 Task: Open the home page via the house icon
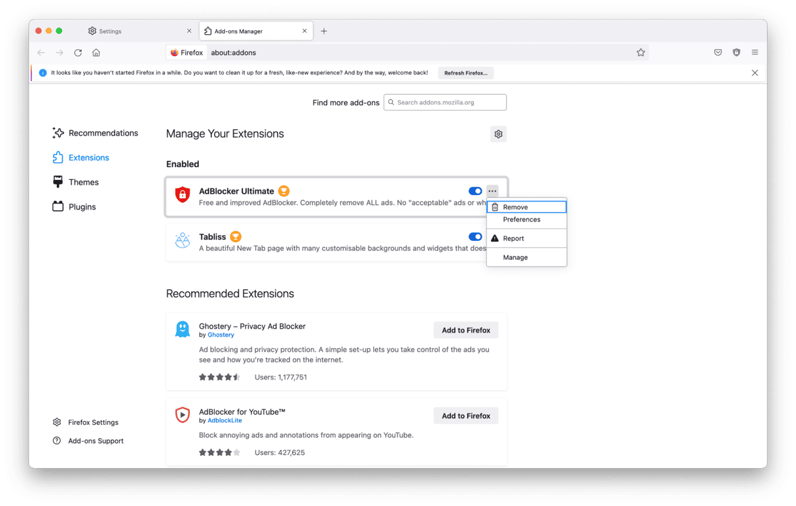point(96,52)
